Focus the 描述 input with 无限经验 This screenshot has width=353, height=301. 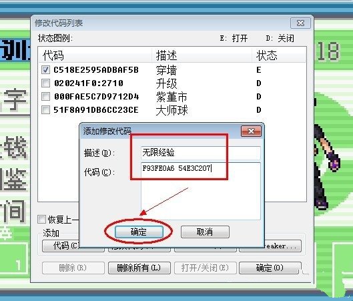click(201, 153)
